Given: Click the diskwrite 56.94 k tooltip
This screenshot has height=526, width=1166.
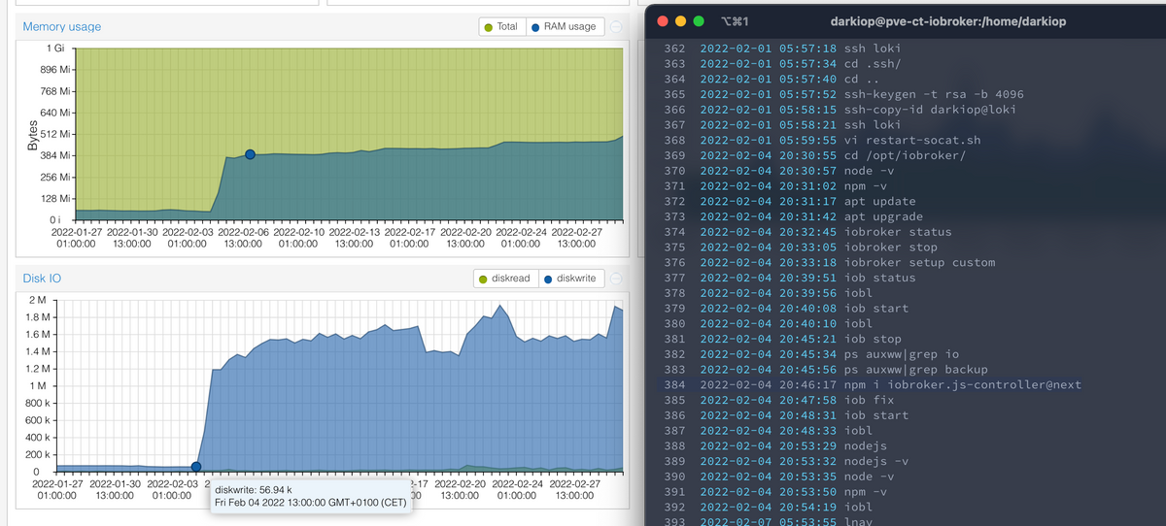Looking at the screenshot, I should point(310,496).
